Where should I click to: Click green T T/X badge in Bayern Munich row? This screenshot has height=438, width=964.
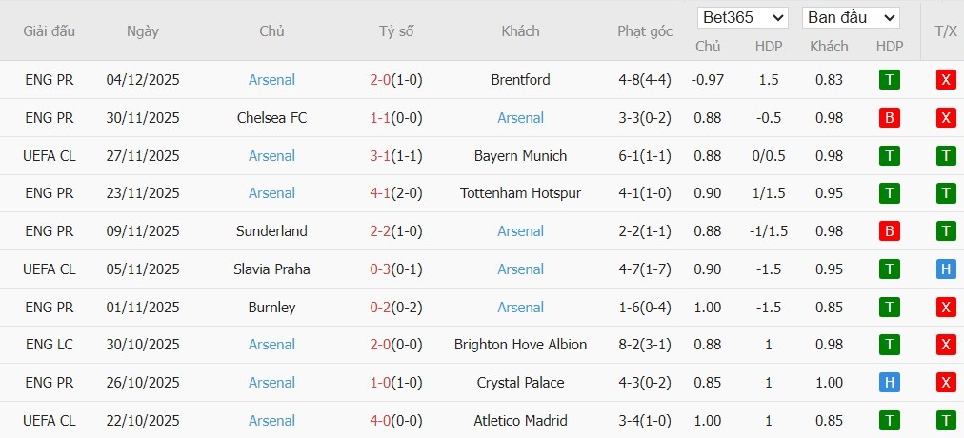945,156
